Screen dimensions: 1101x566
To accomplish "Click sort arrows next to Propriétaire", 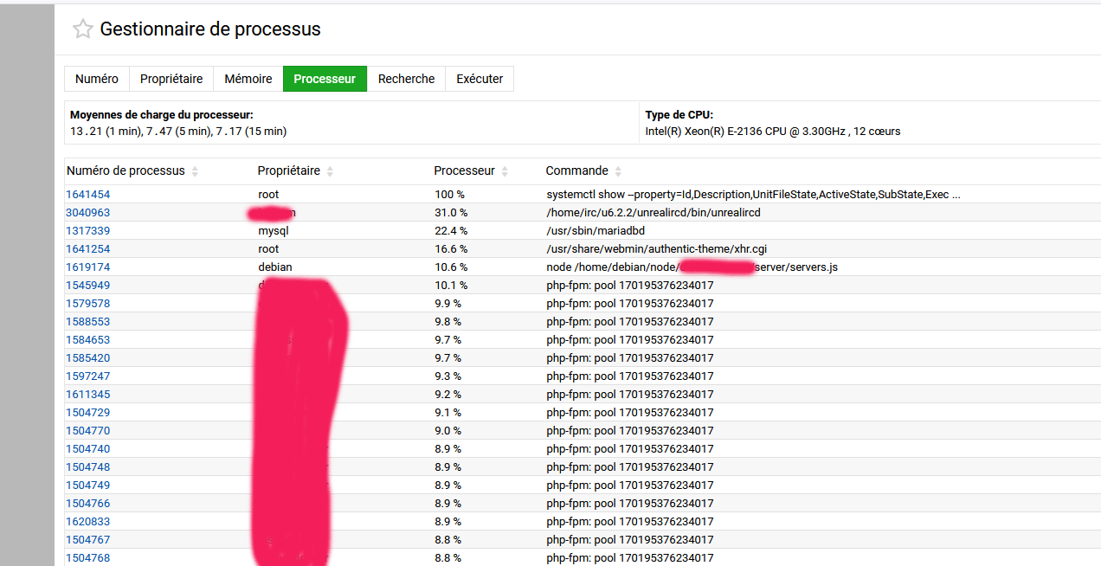I will coord(330,171).
